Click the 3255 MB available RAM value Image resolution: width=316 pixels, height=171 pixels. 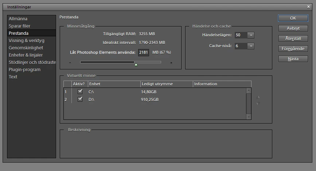click(147, 34)
